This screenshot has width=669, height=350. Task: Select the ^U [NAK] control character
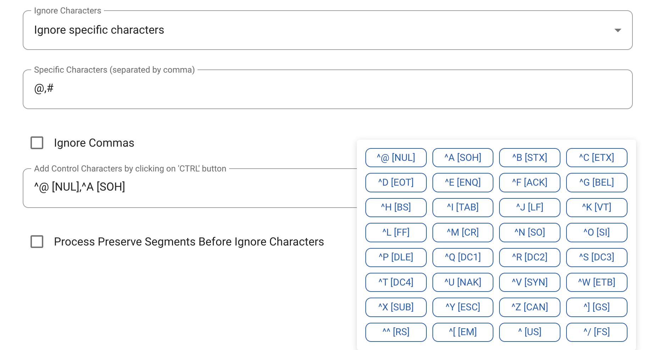point(463,282)
